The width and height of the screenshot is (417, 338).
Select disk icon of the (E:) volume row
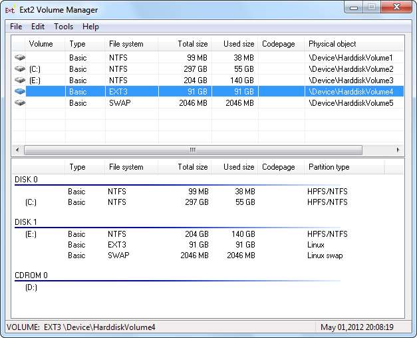pyautogui.click(x=20, y=80)
